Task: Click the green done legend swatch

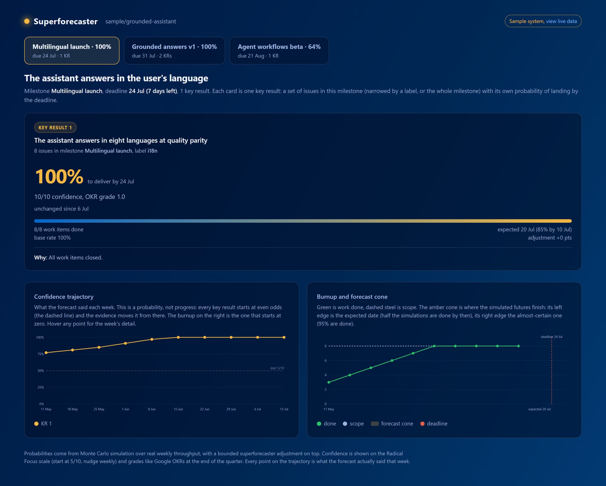Action: (319, 424)
